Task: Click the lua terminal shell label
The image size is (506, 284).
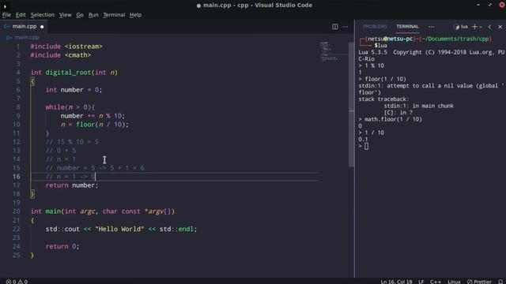Action: click(461, 27)
